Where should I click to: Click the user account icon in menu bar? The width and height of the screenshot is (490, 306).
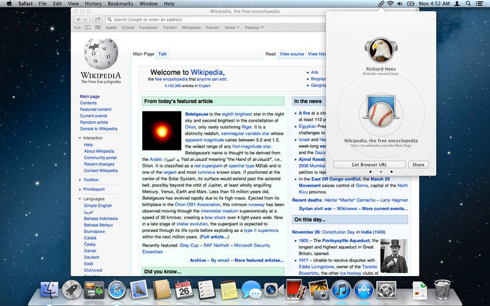click(x=457, y=4)
